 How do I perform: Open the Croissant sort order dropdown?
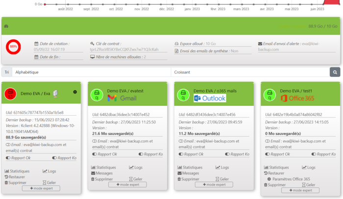click(250, 72)
